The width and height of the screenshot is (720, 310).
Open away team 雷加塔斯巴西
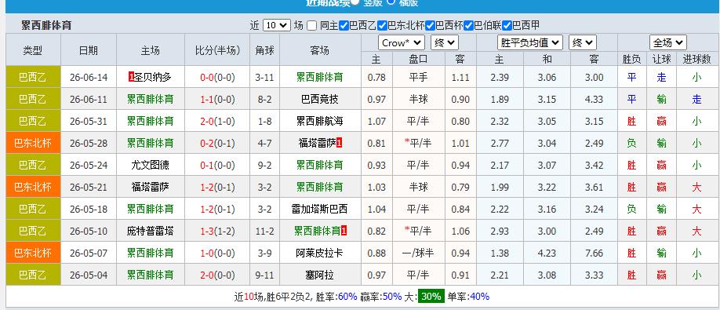319,209
